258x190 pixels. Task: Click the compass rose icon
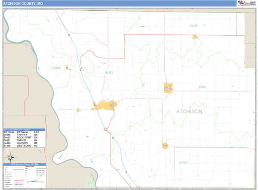(x=12, y=157)
